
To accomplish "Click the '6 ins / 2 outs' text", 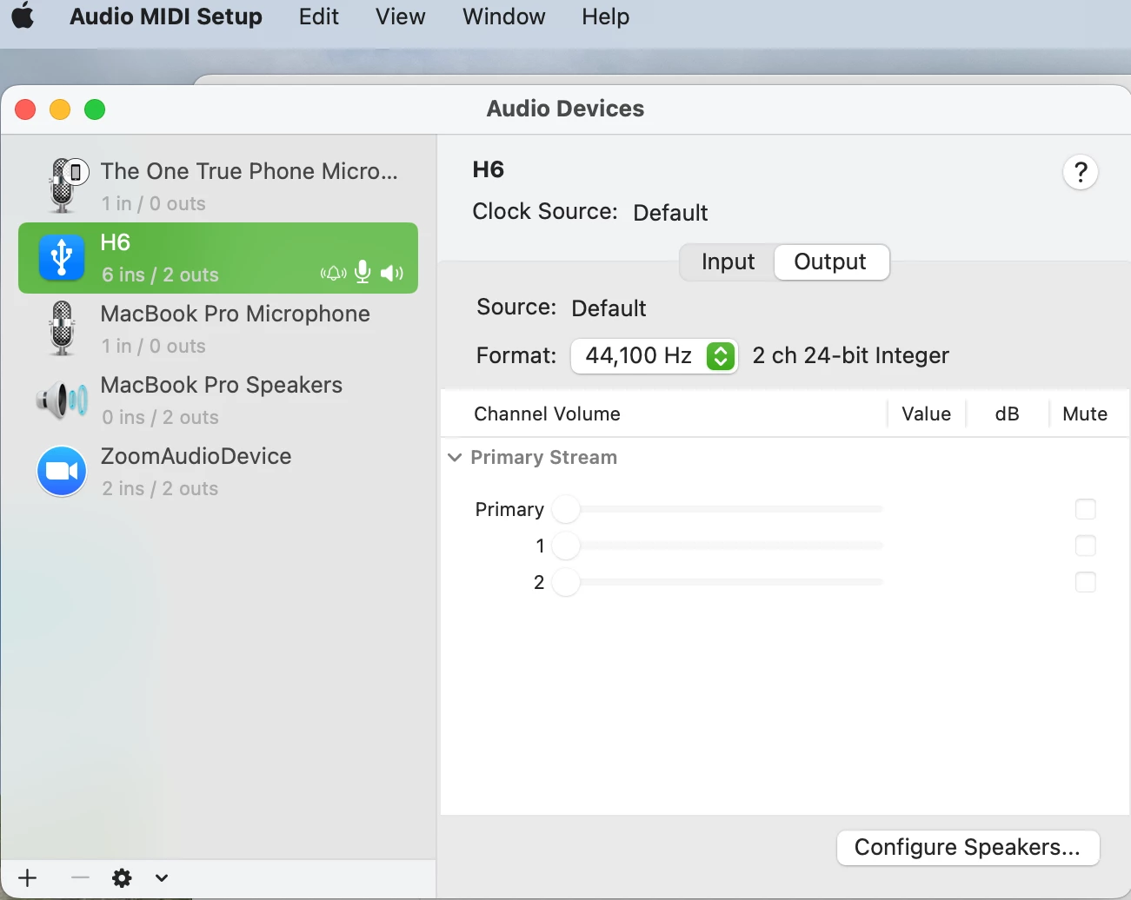I will click(160, 275).
